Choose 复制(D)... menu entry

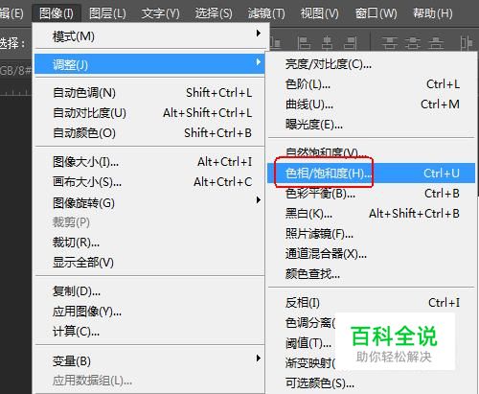tap(149, 291)
